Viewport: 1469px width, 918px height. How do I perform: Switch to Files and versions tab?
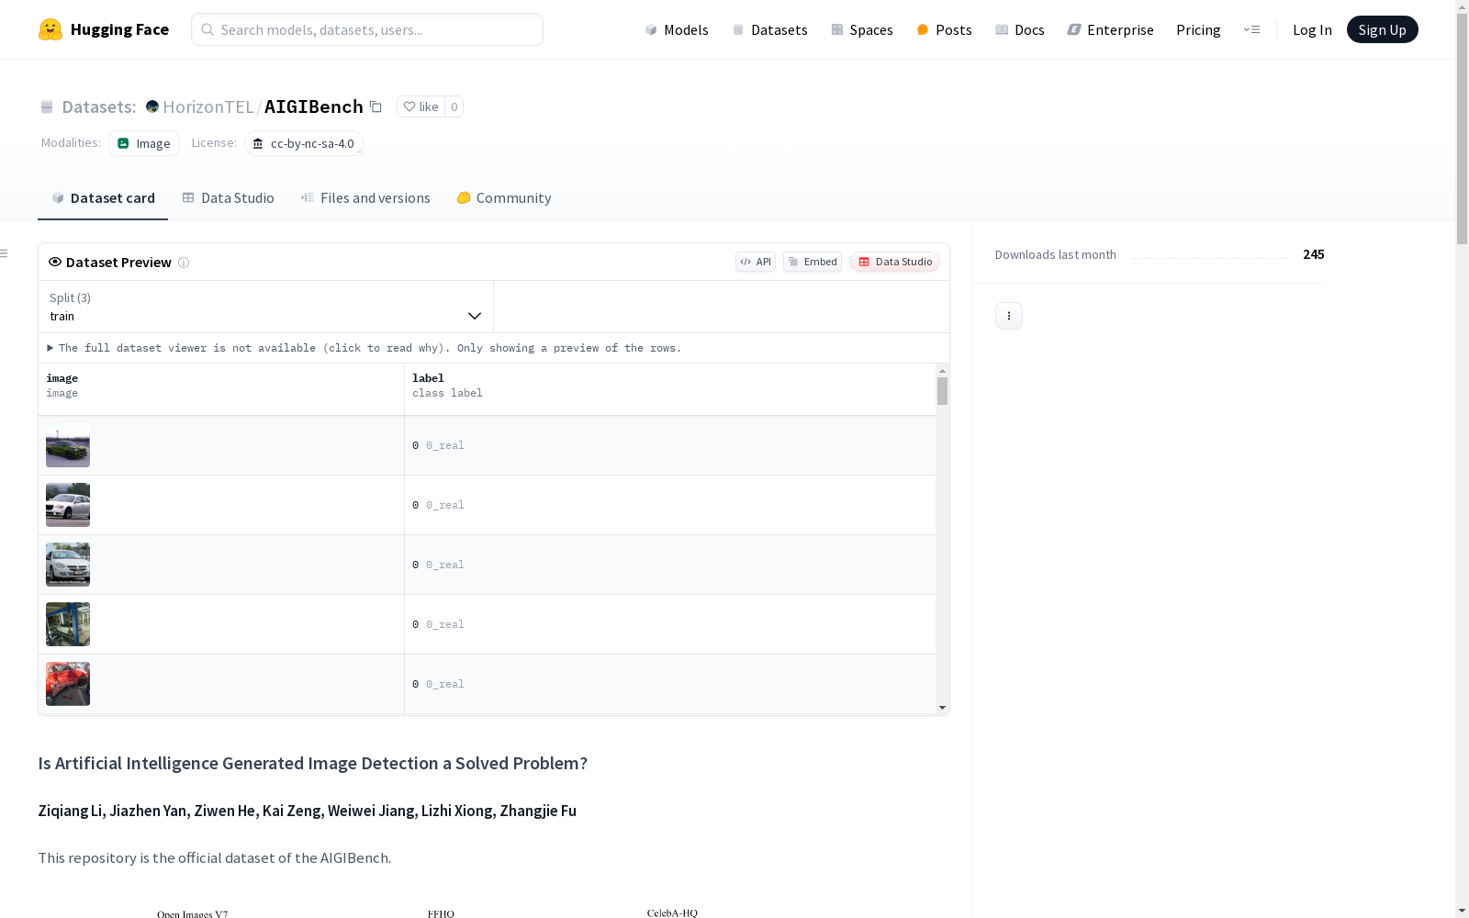tap(365, 198)
